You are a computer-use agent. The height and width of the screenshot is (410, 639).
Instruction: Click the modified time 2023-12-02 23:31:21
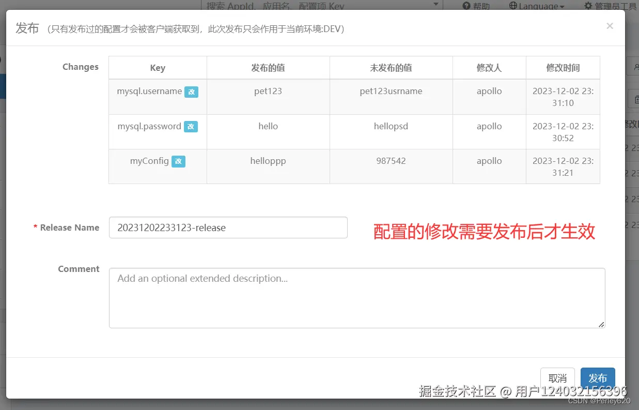(x=563, y=166)
